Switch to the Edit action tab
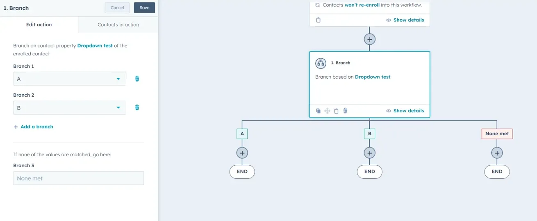Screen dimensions: 537x221 pyautogui.click(x=39, y=25)
